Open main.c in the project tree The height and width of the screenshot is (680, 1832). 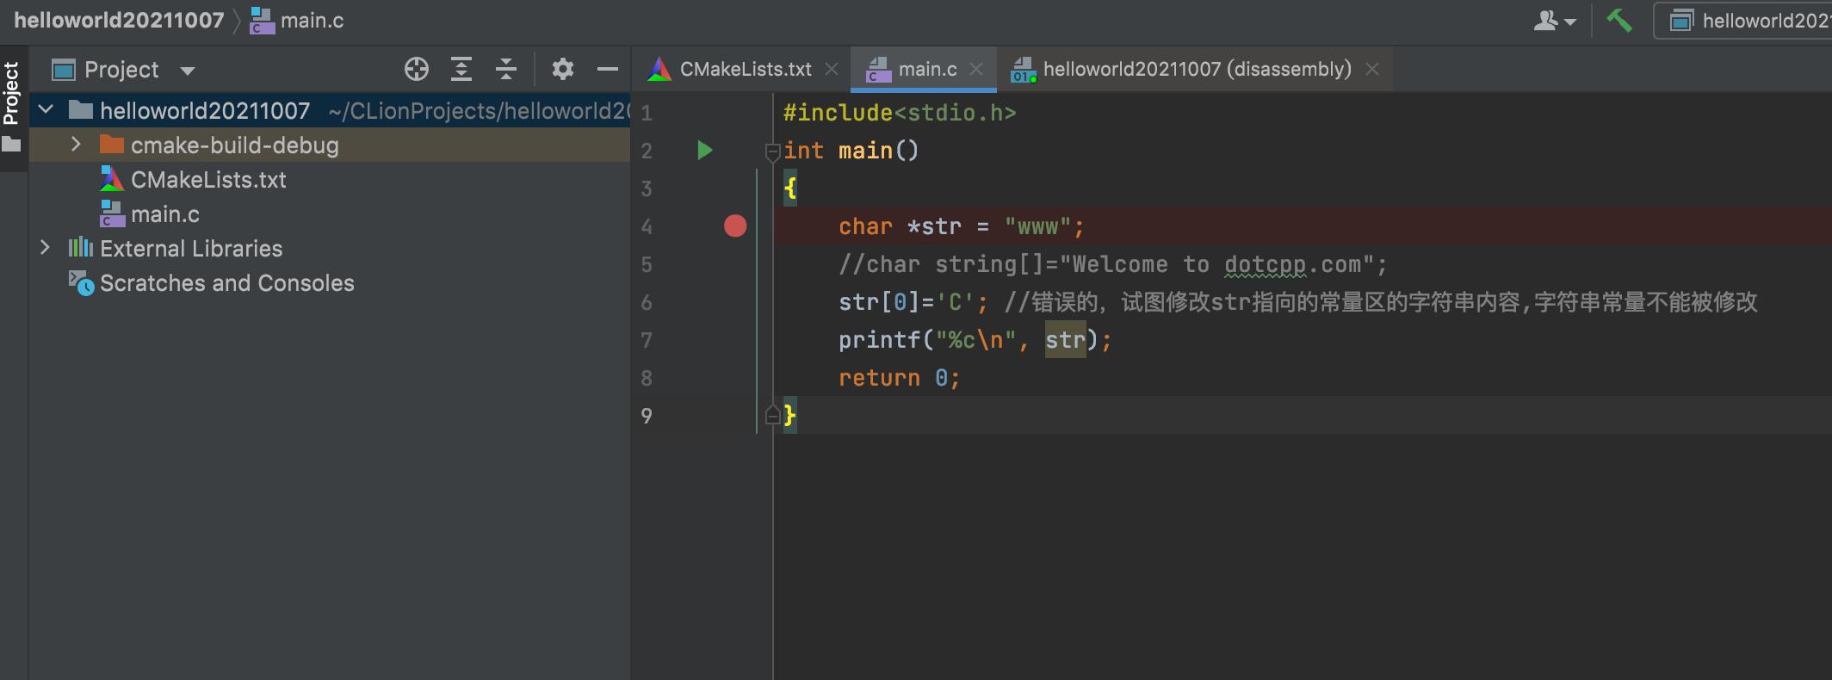pos(164,214)
